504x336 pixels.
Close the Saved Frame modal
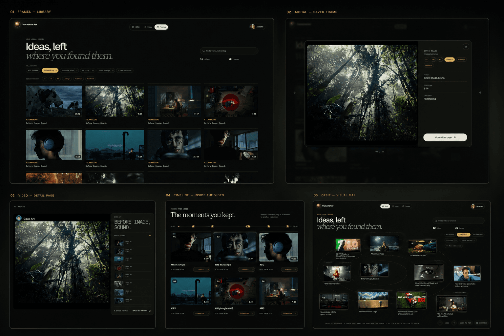click(x=466, y=47)
